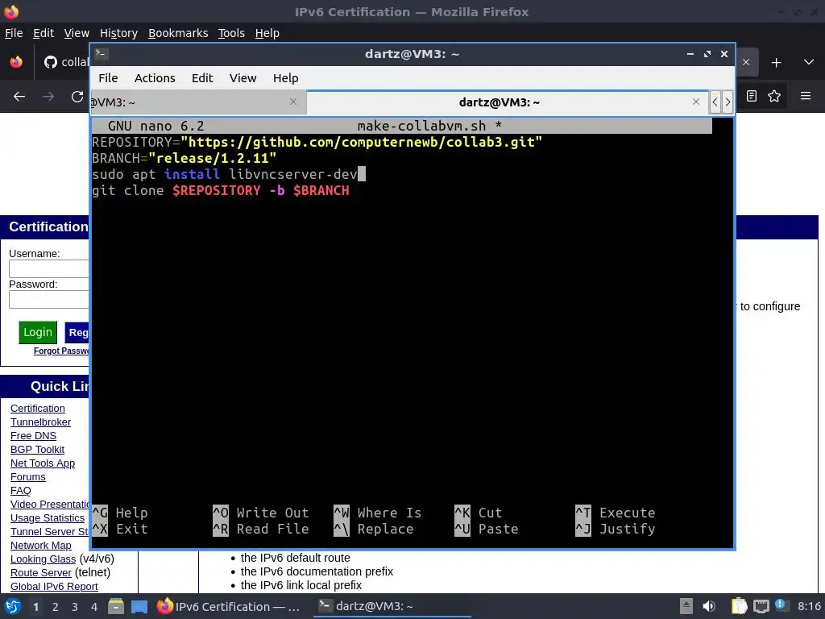Open Global IPv6 Report quick link

54,587
